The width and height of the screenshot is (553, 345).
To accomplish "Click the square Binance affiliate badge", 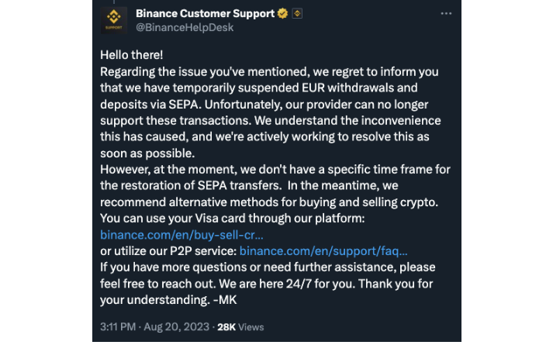I will point(297,14).
